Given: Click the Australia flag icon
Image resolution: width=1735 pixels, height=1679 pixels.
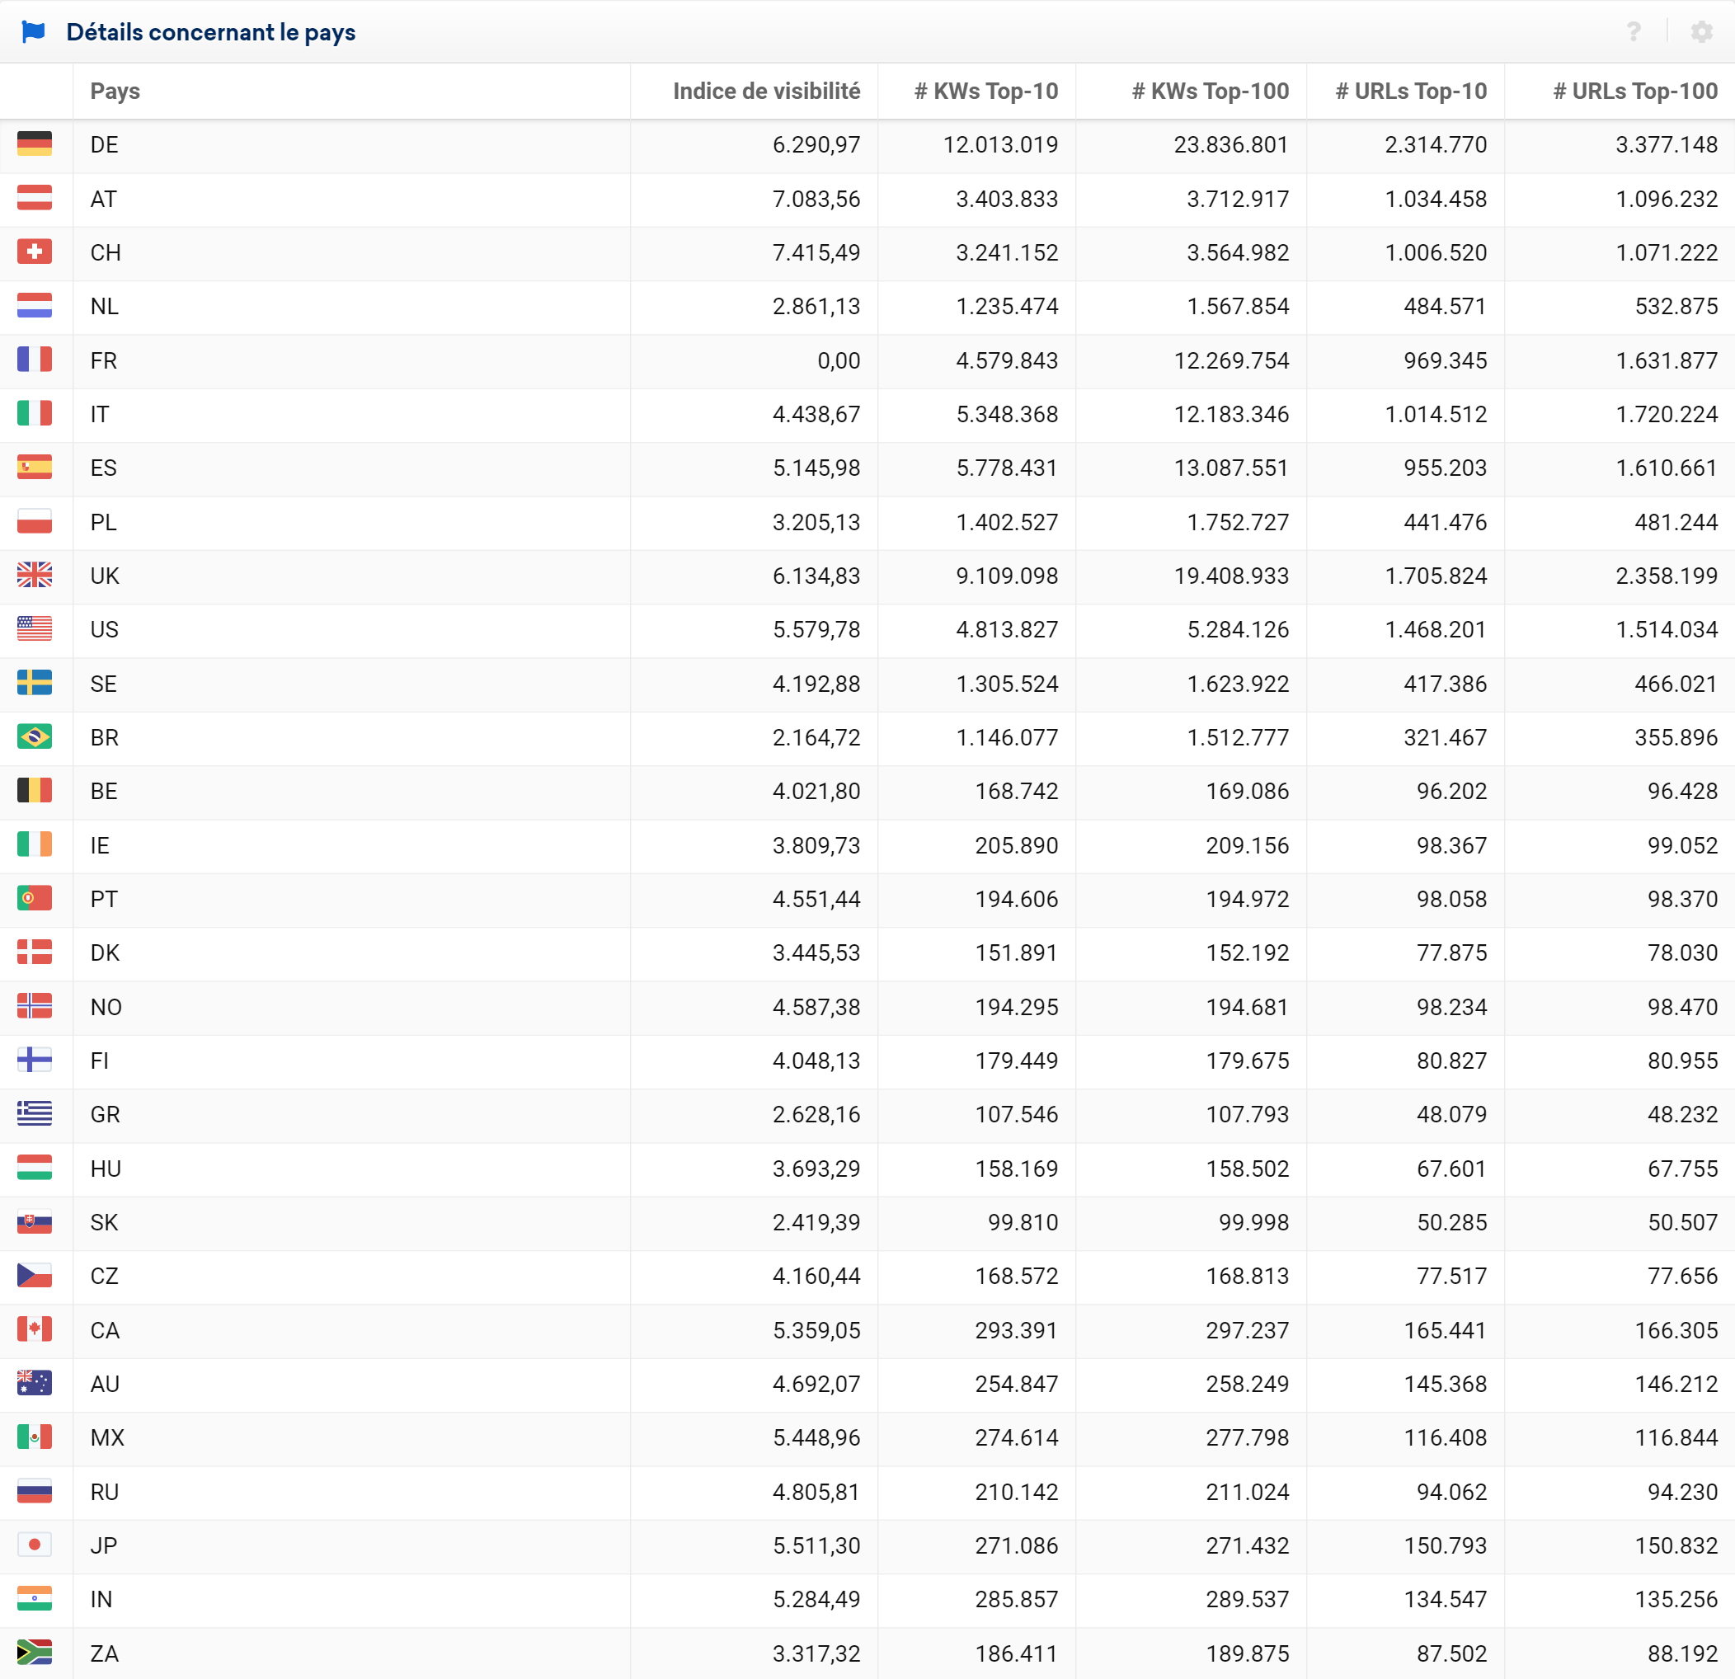Looking at the screenshot, I should (x=35, y=1384).
